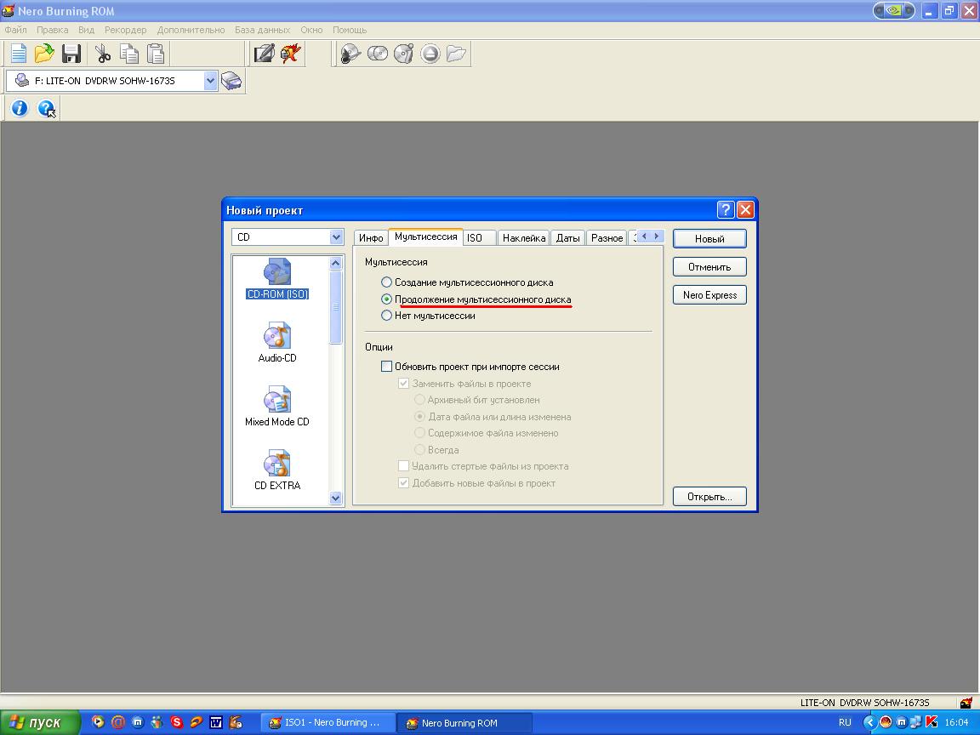Click the Nero icon in the status bar
This screenshot has height=735, width=980.
[x=966, y=703]
